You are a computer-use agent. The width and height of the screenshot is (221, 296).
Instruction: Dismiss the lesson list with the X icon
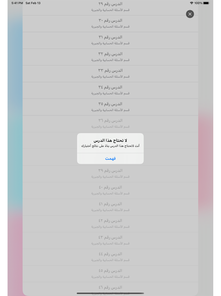click(x=190, y=14)
